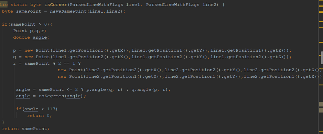Click the 'Point p,q,r;' declaration

(30, 31)
